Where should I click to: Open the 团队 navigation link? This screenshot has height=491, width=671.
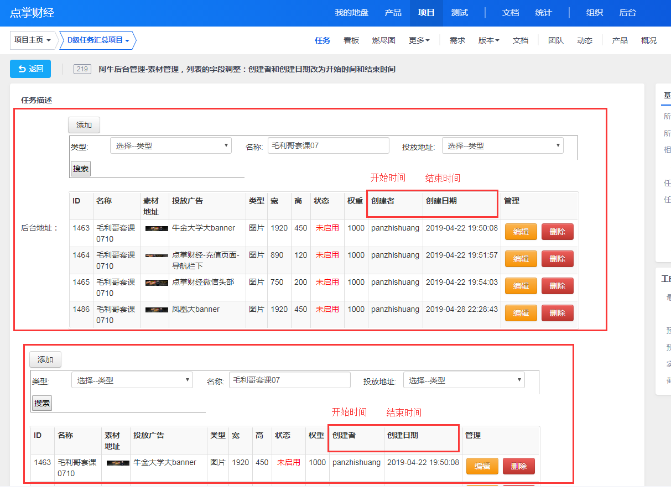coord(555,40)
